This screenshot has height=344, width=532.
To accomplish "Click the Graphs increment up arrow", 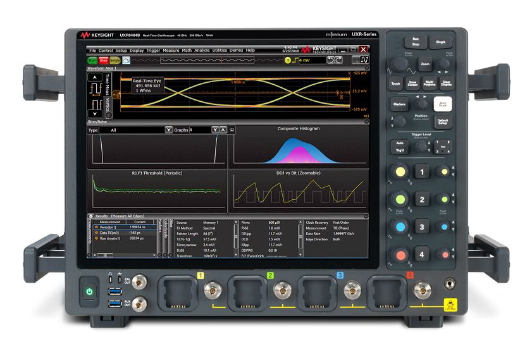I will tap(223, 130).
